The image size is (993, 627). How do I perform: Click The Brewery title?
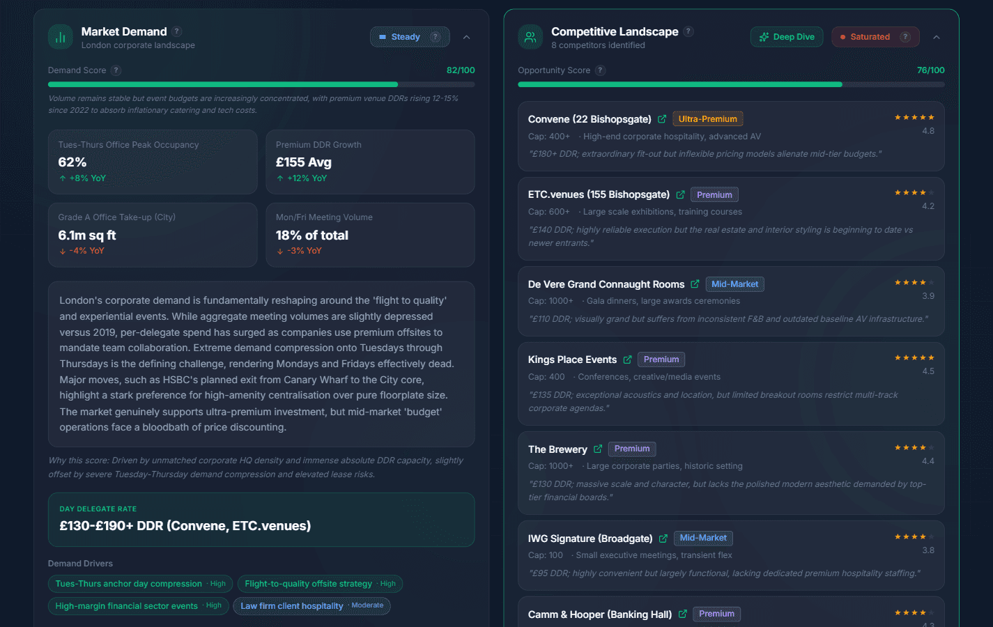(x=557, y=449)
